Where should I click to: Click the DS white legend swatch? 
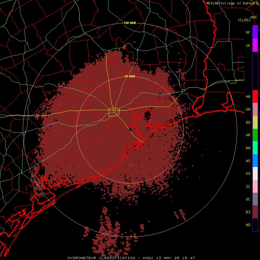point(255,173)
